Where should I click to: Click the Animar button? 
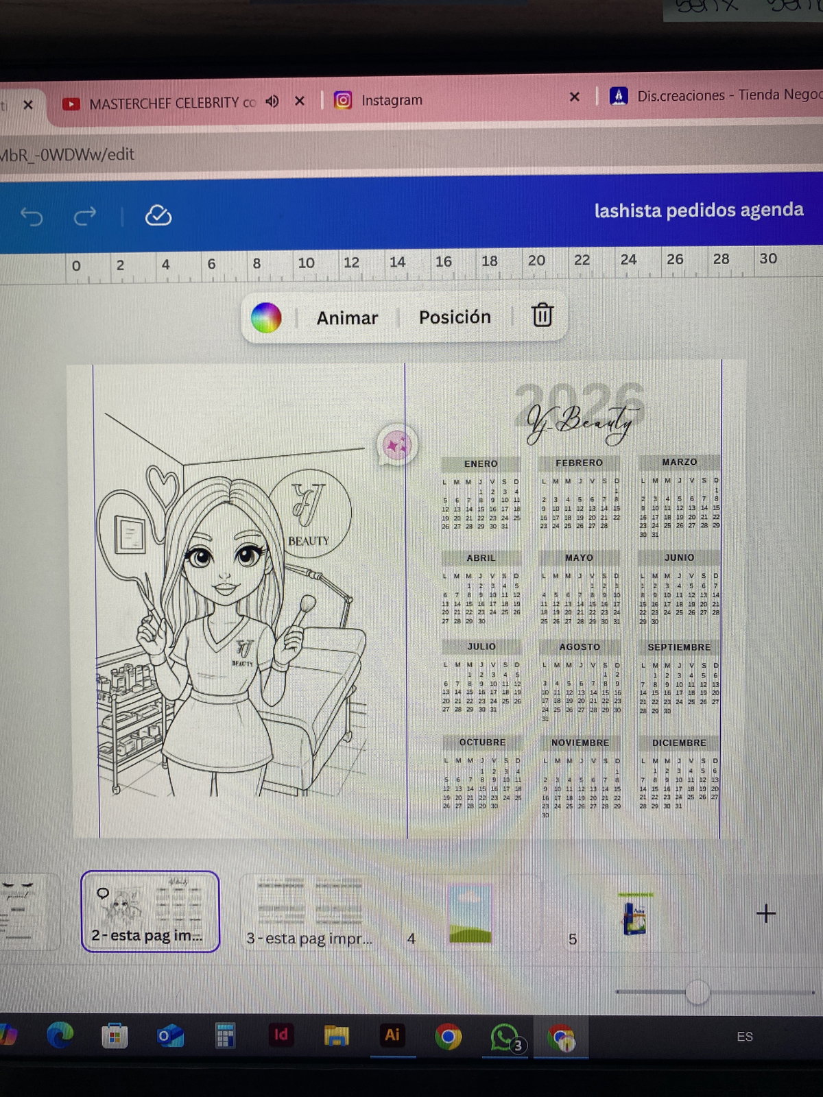[x=347, y=318]
